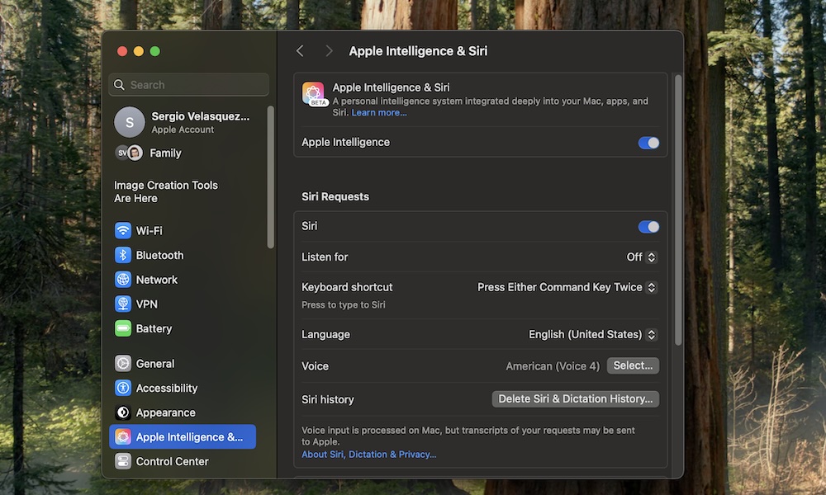This screenshot has height=495, width=826.
Task: Disable the Apple Intelligence toggle
Action: 648,143
